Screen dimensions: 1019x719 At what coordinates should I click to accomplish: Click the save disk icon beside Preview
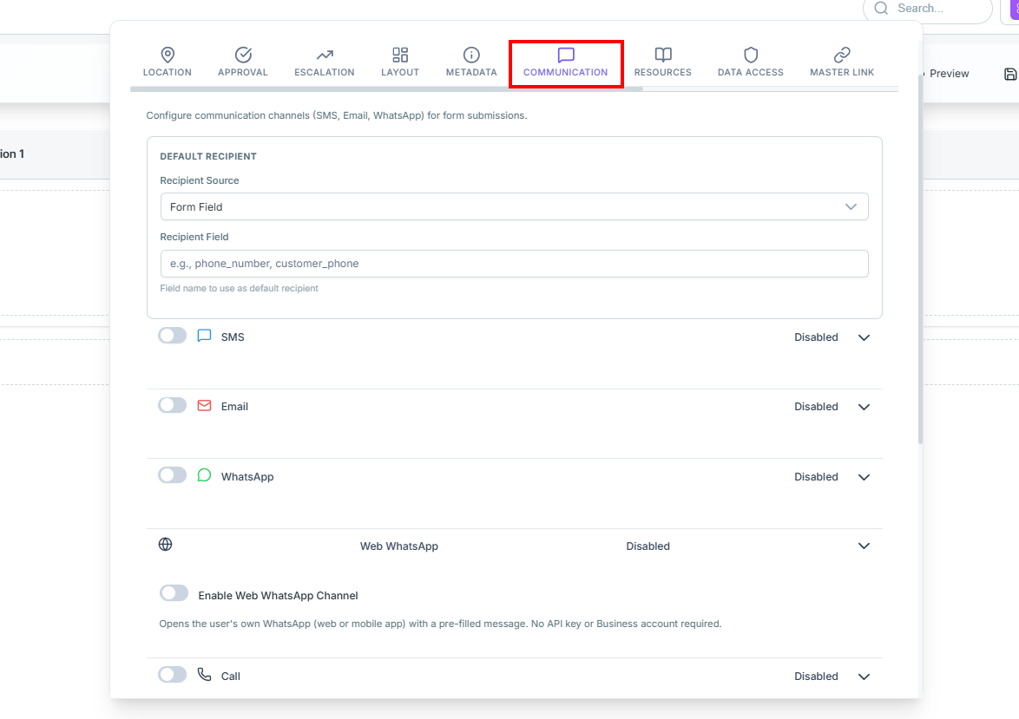pyautogui.click(x=1010, y=74)
